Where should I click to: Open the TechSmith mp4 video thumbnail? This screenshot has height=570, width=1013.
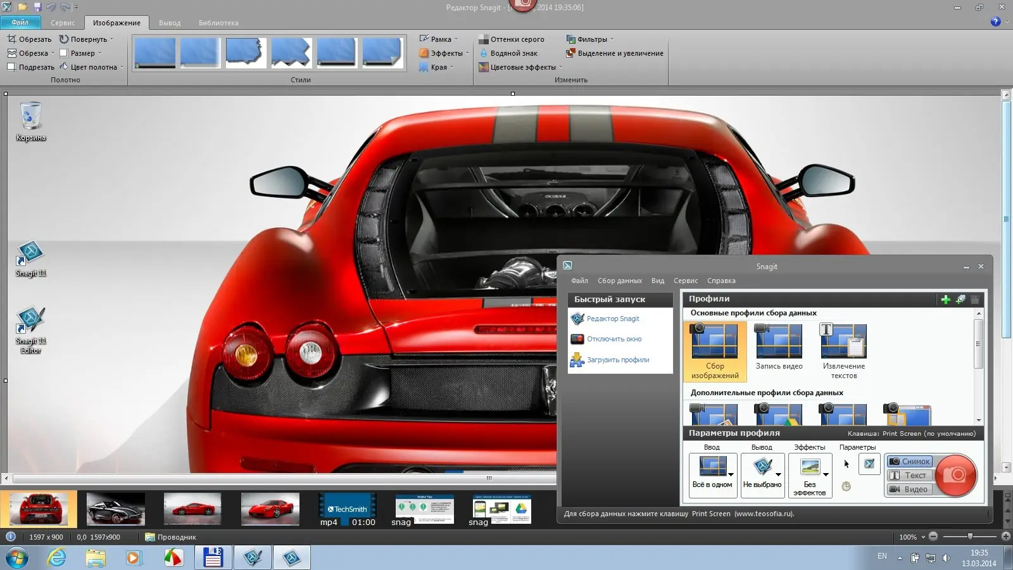click(x=346, y=509)
